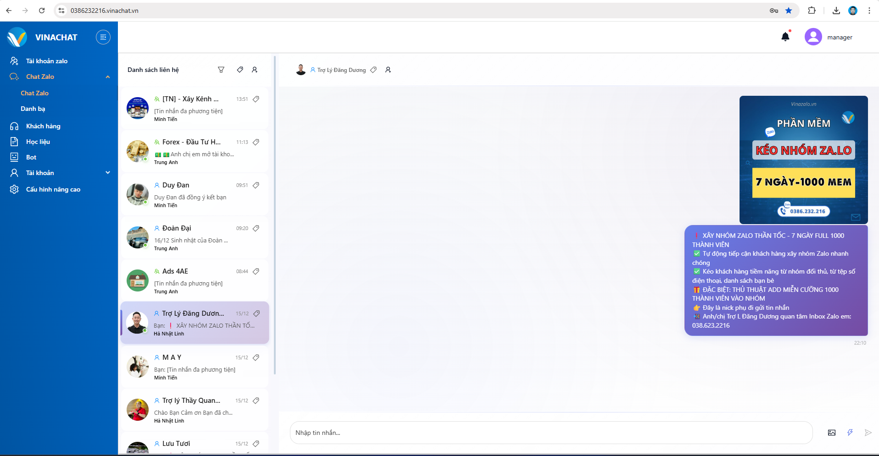The height and width of the screenshot is (456, 879).
Task: Select Khách hàng in the sidebar
Action: [x=43, y=126]
